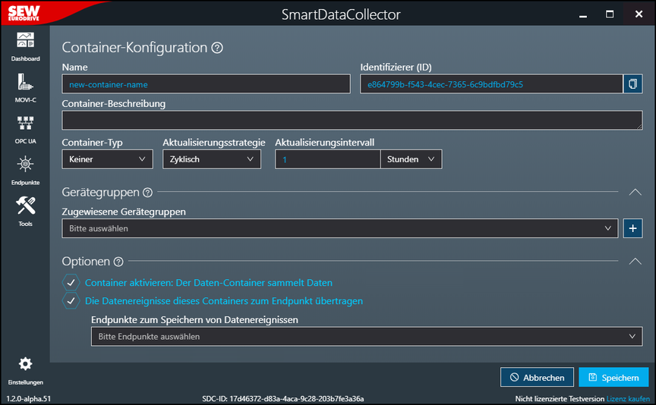Click the Speichern button

tap(613, 378)
